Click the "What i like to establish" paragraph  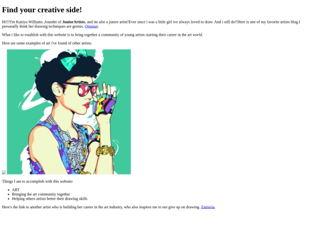tap(102, 35)
